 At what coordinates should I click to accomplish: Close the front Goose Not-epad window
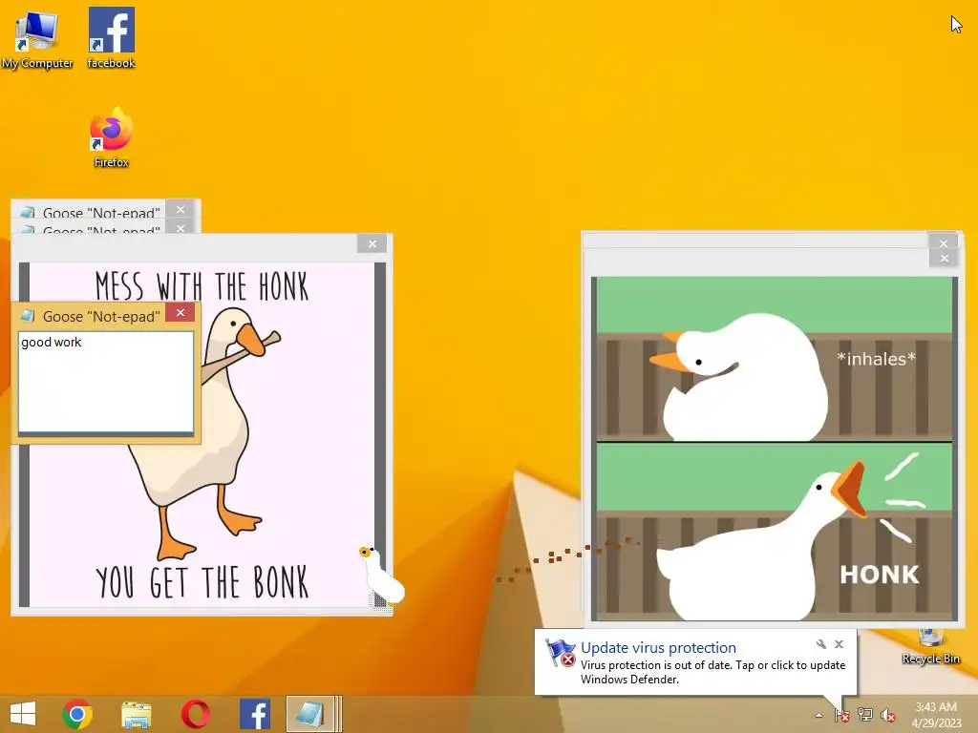click(181, 313)
